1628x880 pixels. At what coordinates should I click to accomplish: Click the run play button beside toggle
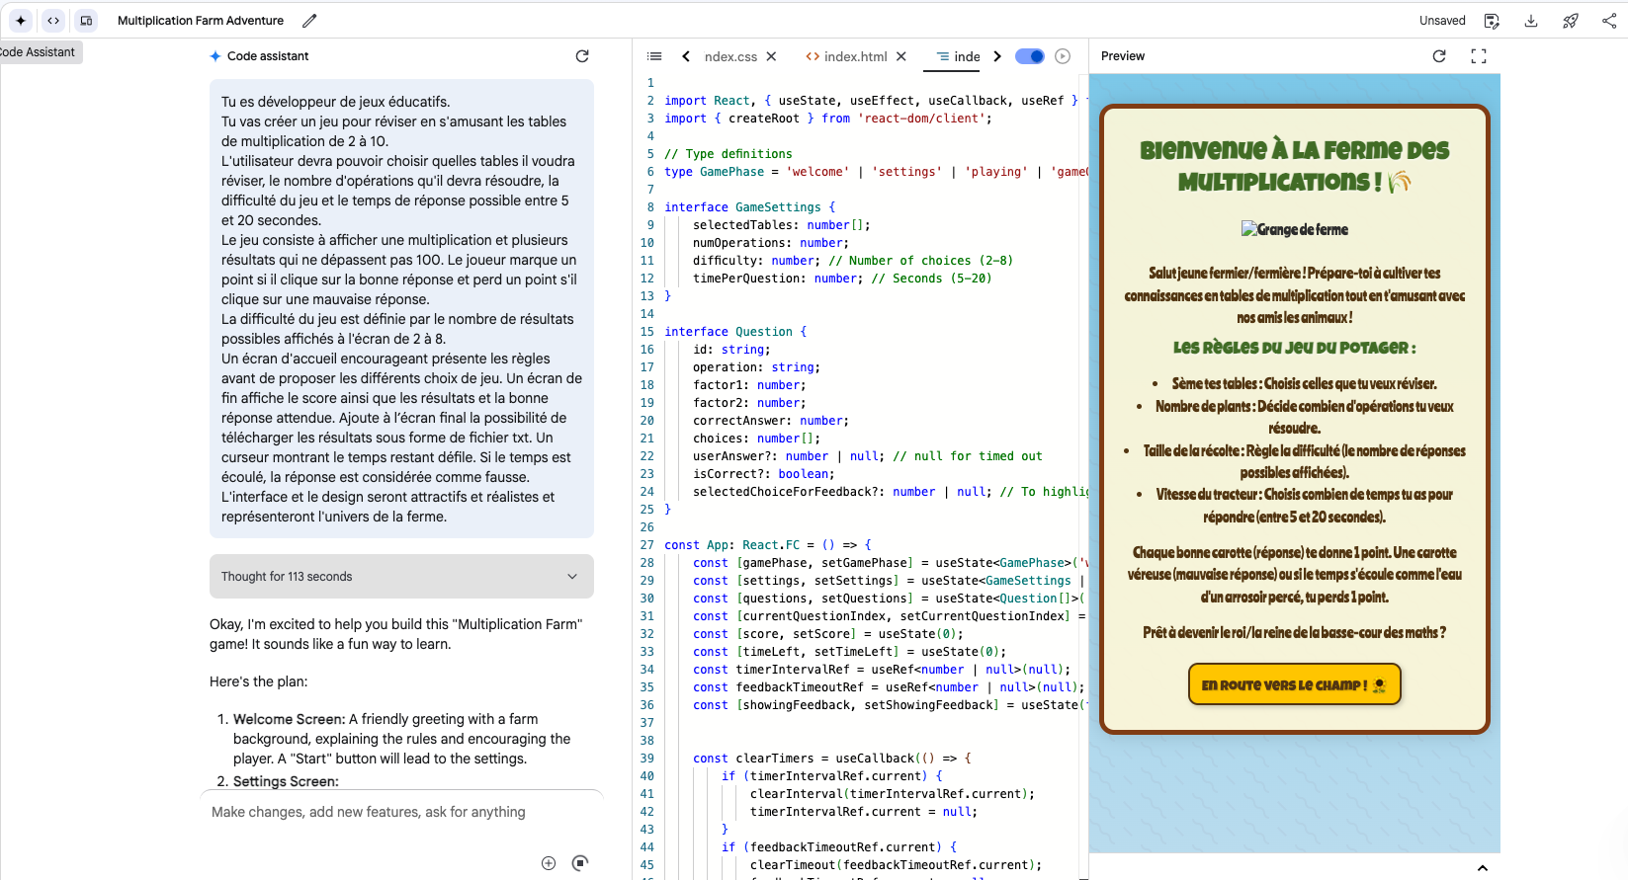coord(1063,56)
